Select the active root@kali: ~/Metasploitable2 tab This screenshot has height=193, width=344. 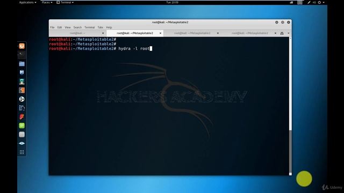pos(135,33)
